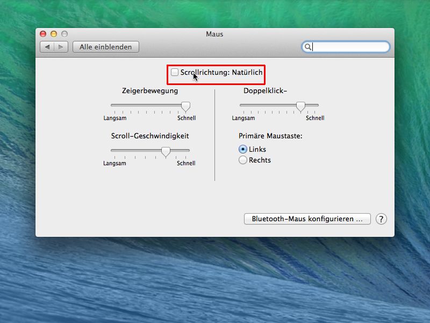Click the Doppelklick- label
The image size is (430, 323).
pos(265,90)
